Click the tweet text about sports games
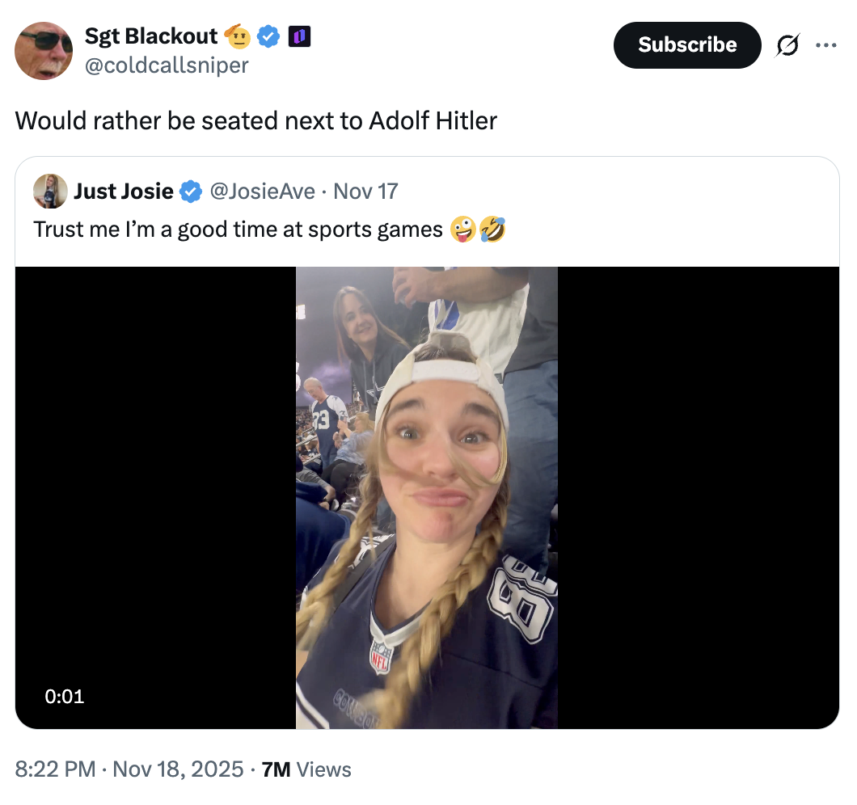This screenshot has height=805, width=857. click(x=234, y=230)
